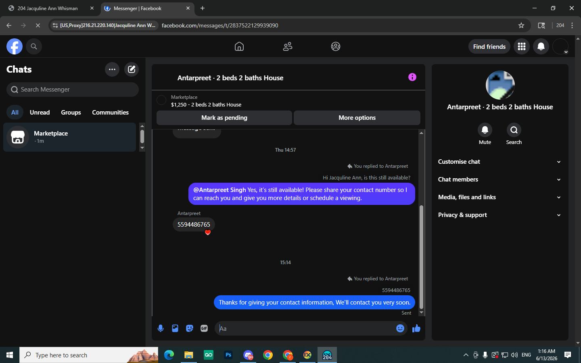Click the ENG language indicator
The height and width of the screenshot is (363, 581).
pos(526,355)
